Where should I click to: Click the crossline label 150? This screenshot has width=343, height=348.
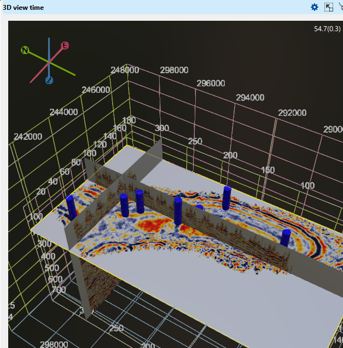pos(268,170)
